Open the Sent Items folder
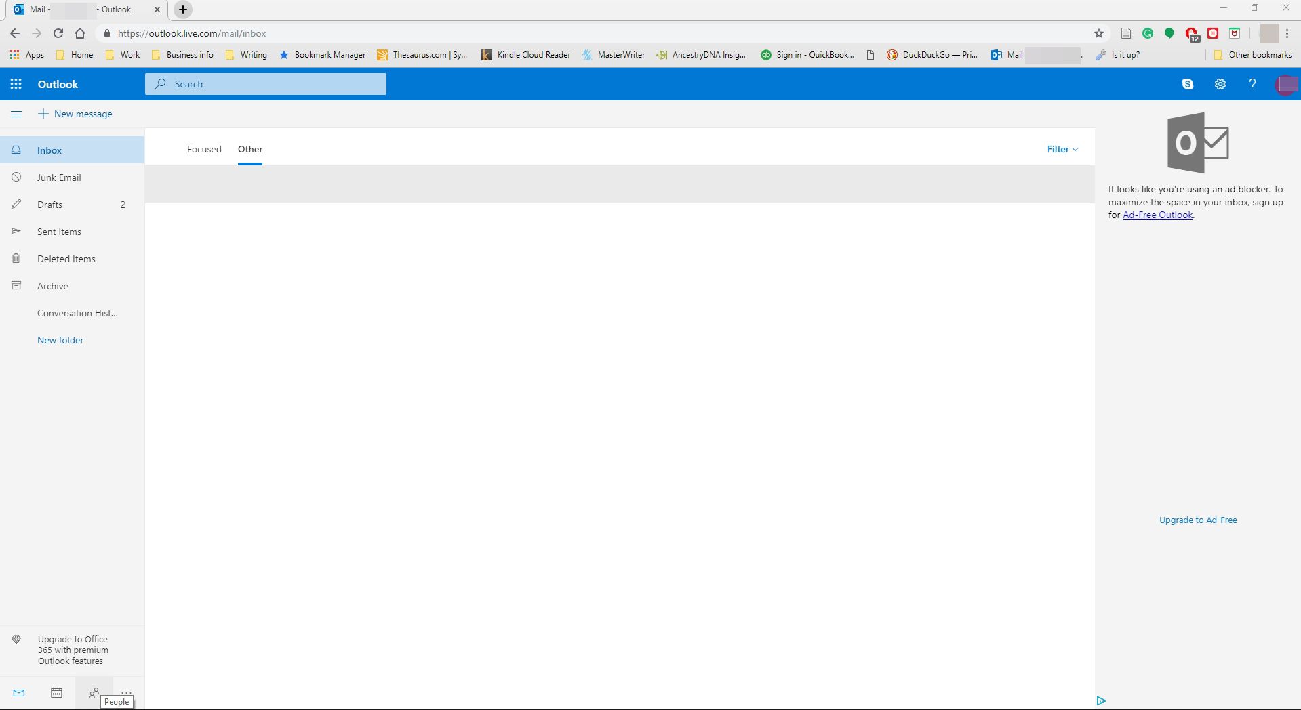This screenshot has height=710, width=1301. coord(72,232)
